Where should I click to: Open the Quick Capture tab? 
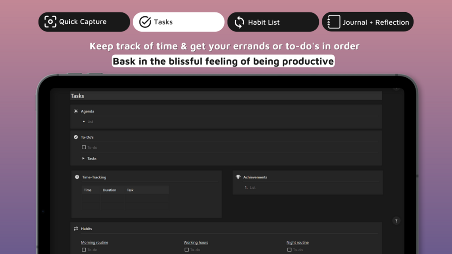pos(84,22)
